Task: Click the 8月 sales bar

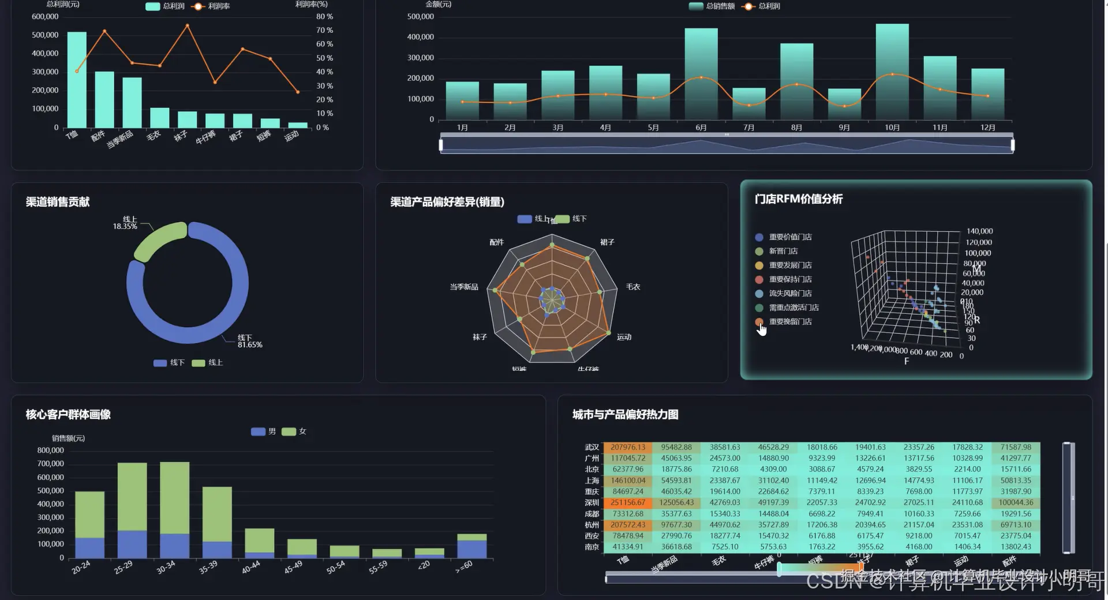Action: 797,82
